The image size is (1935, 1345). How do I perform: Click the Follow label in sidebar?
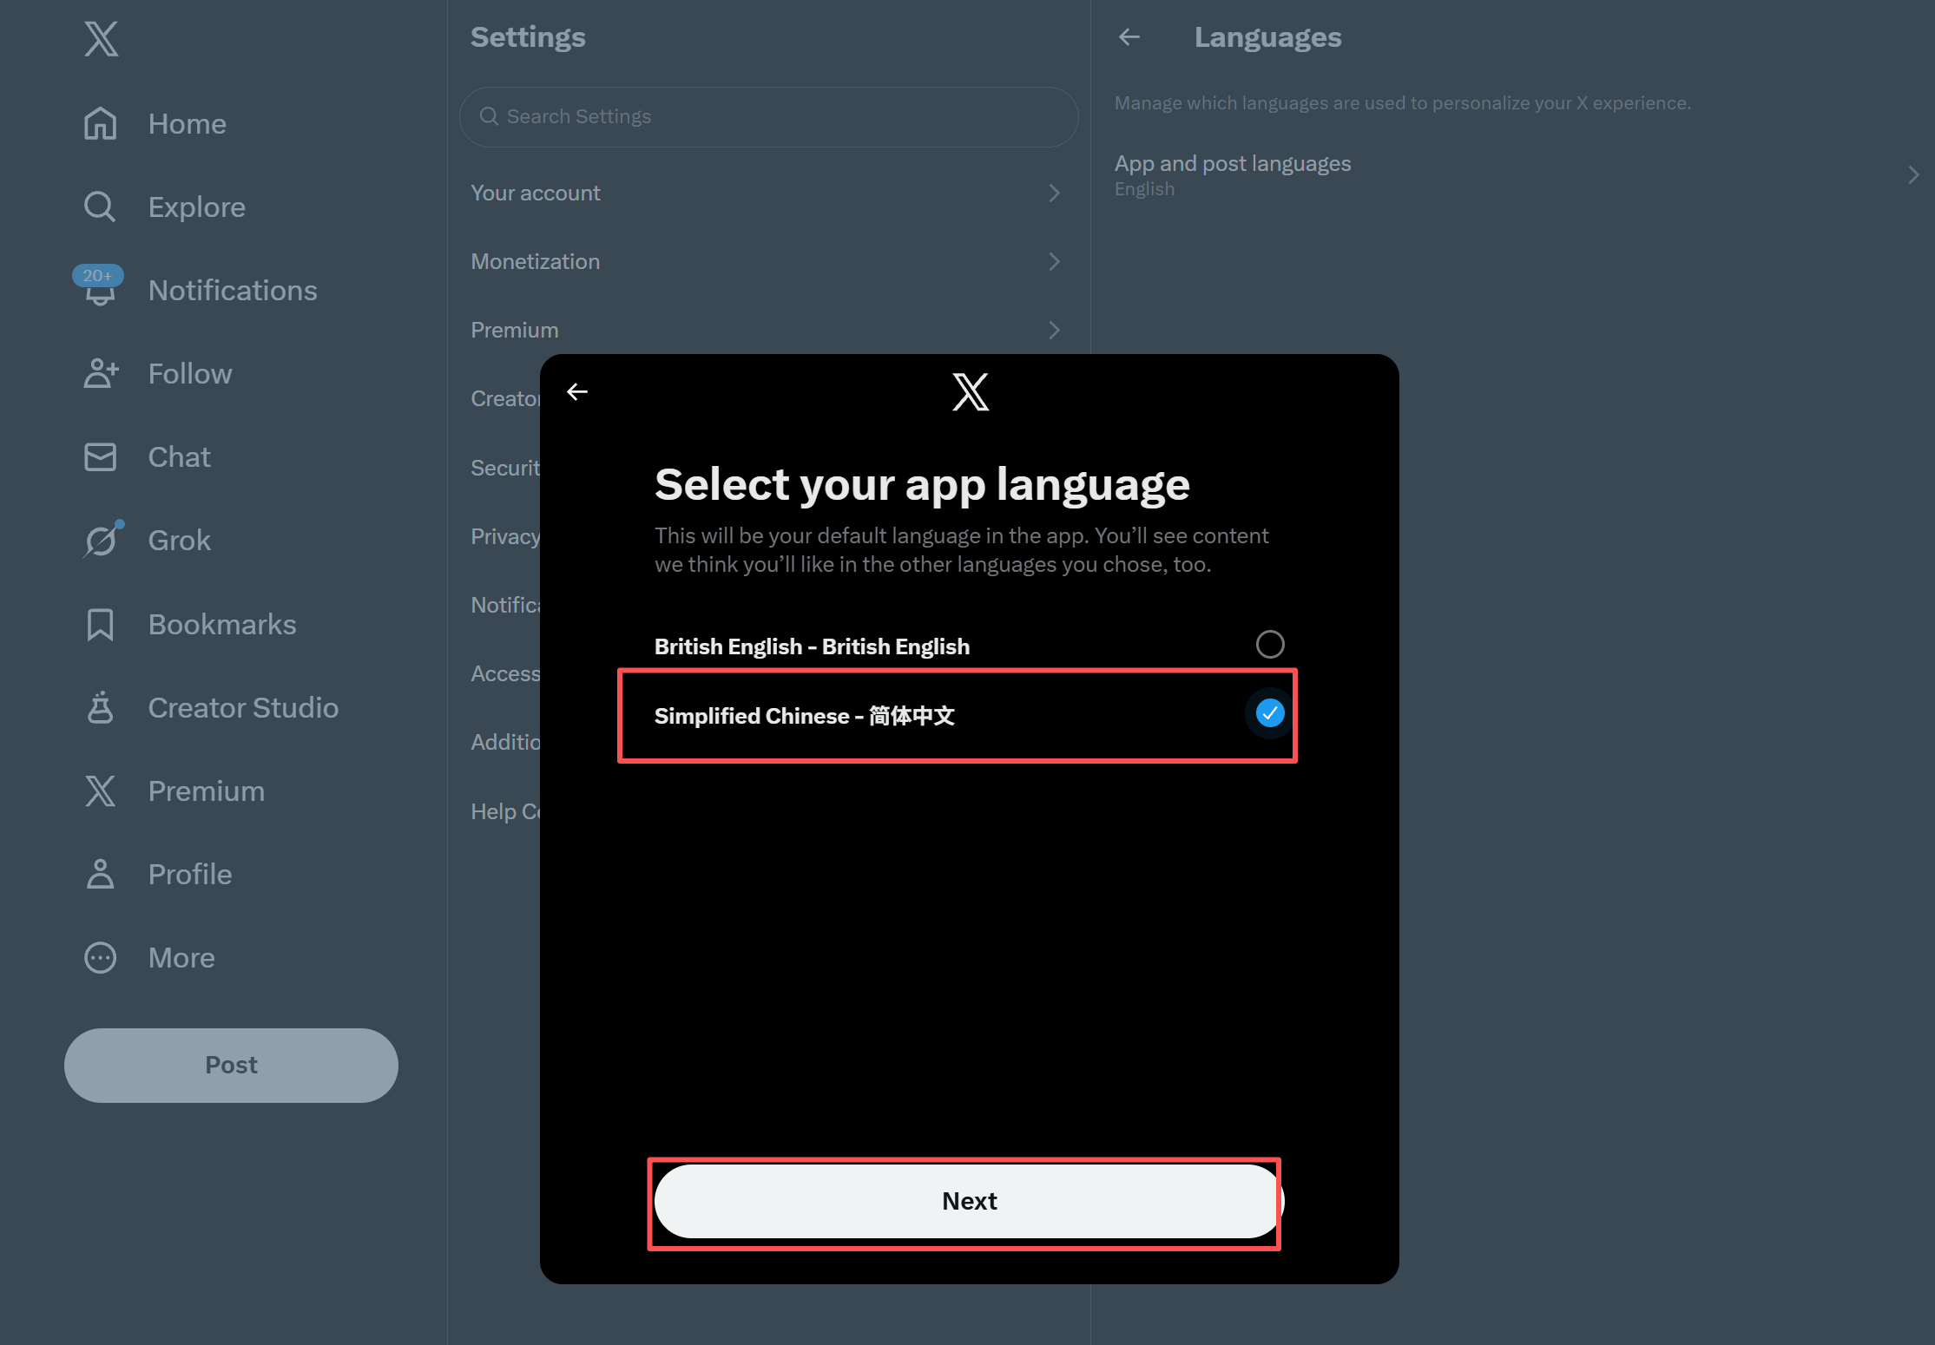point(190,374)
